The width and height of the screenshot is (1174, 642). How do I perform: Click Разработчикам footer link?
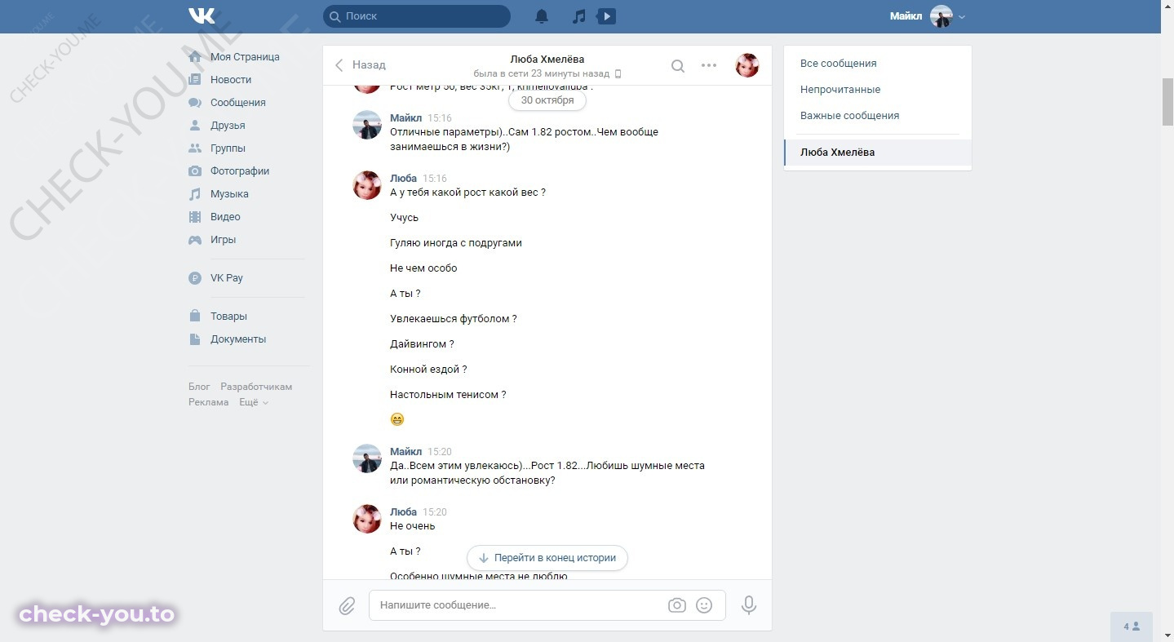point(256,387)
